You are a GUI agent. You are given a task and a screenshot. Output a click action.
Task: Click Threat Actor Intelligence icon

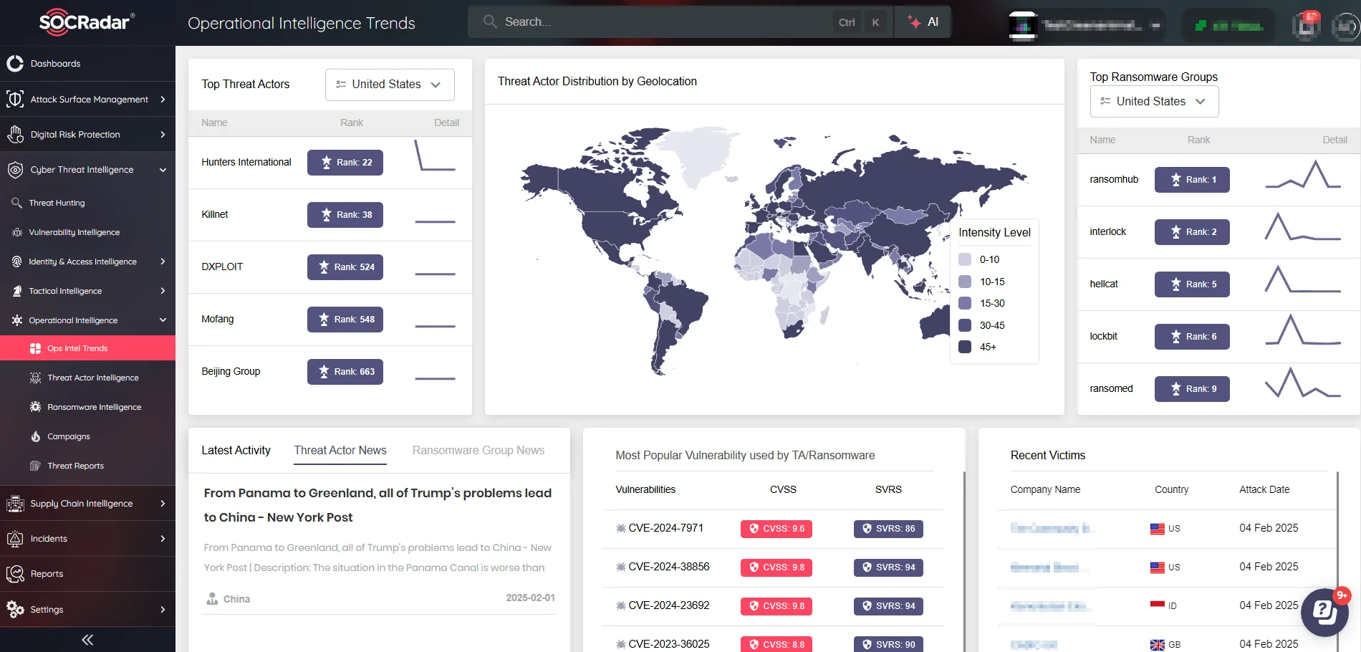[x=35, y=378]
